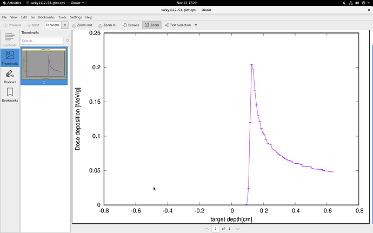
Task: Click the 'target depth[cm]' axis label
Action: point(231,219)
